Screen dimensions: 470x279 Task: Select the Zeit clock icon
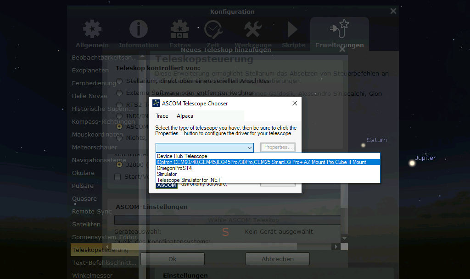point(213,30)
